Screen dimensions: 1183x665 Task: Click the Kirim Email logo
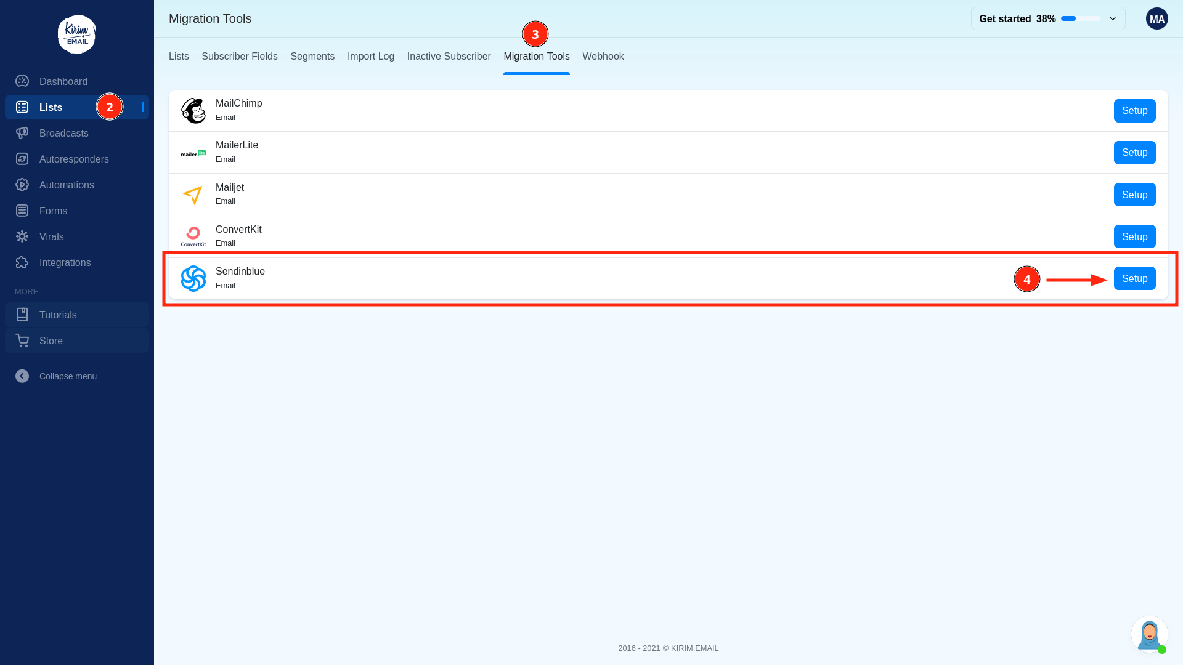click(x=77, y=34)
